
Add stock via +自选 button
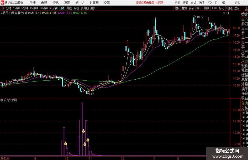[x=229, y=8]
